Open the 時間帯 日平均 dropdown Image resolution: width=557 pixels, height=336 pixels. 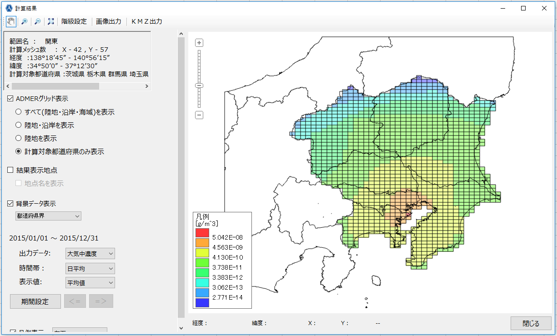click(x=90, y=268)
